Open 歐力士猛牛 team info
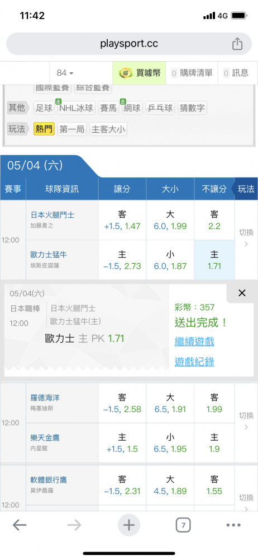 [49, 255]
